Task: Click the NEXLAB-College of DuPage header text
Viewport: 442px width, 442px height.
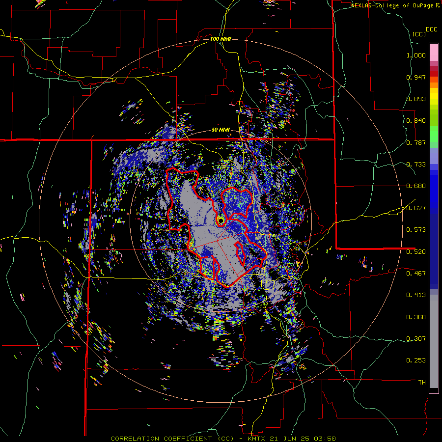Action: point(396,5)
